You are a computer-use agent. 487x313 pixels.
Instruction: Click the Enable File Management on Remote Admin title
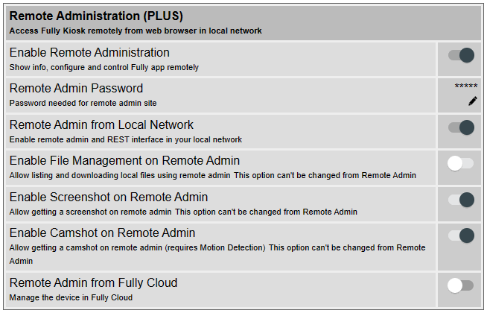click(x=124, y=161)
